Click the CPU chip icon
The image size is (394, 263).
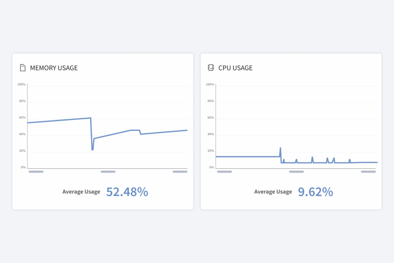tap(210, 67)
